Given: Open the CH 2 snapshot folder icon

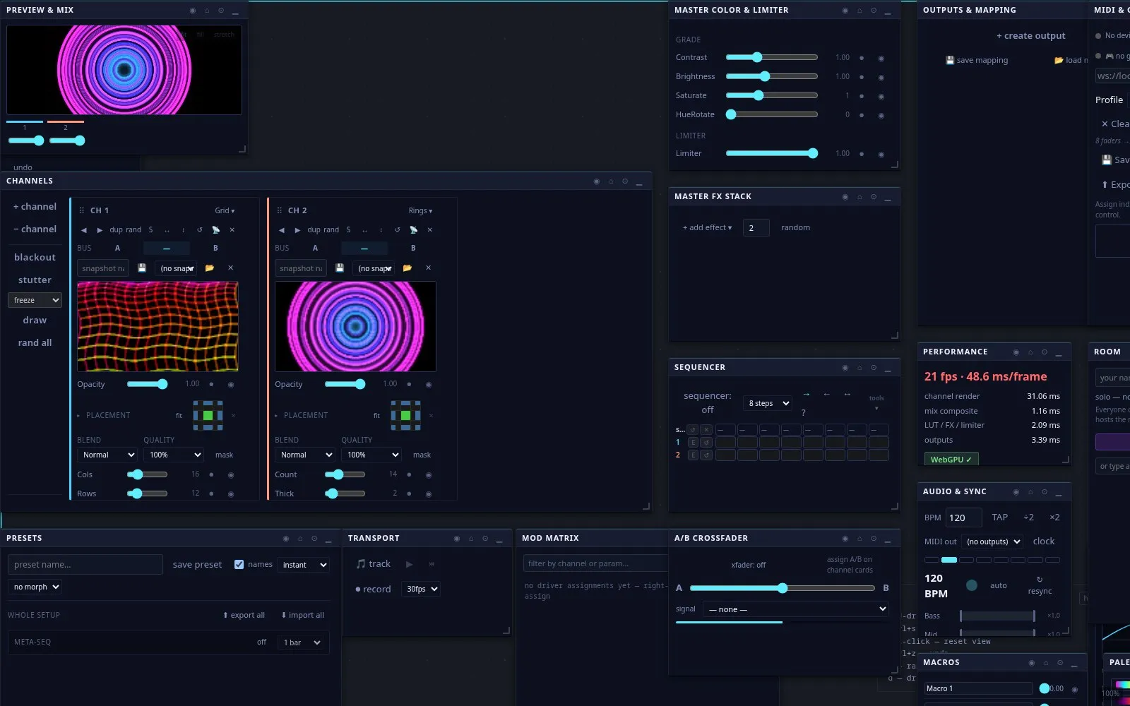Looking at the screenshot, I should [408, 268].
